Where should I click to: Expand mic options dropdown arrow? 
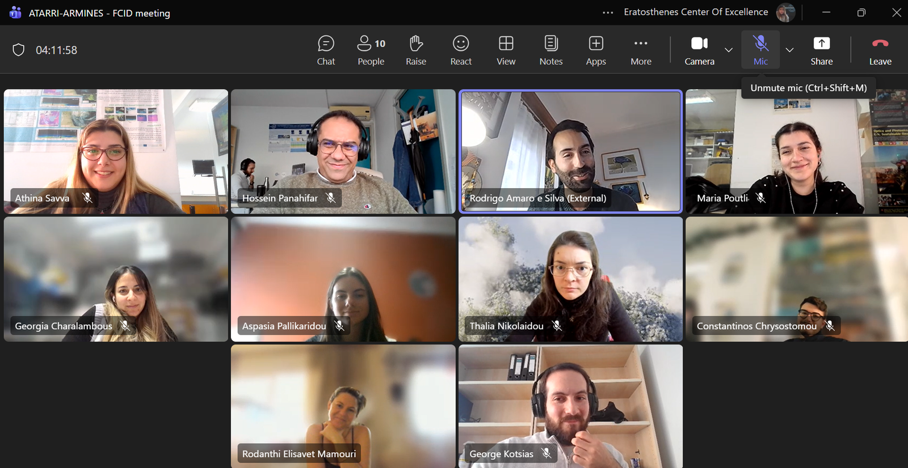pyautogui.click(x=789, y=50)
